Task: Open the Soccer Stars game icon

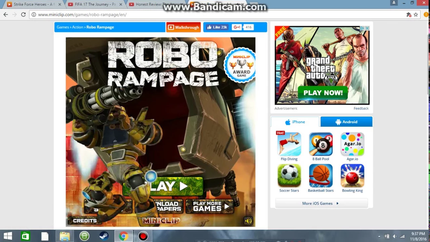Action: click(x=289, y=176)
